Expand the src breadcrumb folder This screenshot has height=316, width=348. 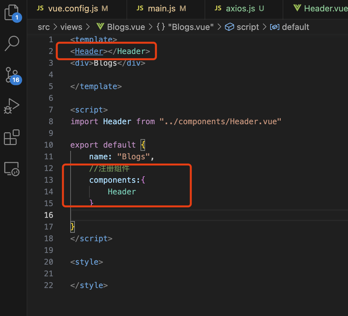[x=44, y=27]
